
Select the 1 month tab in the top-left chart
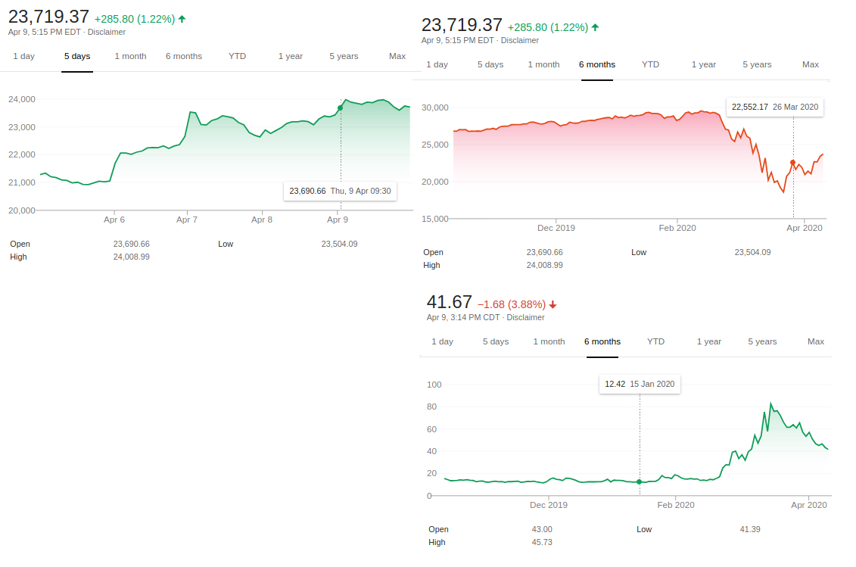point(130,56)
